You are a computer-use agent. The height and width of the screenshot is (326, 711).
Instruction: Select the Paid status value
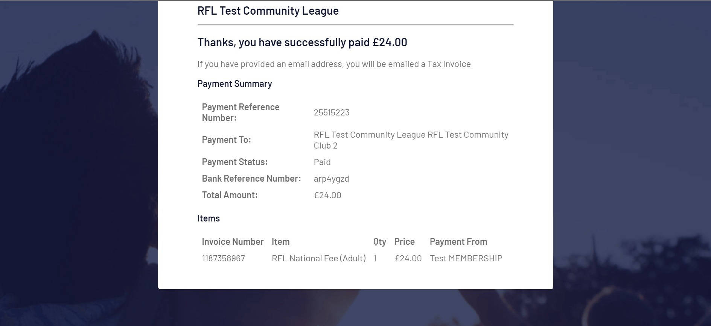(322, 162)
